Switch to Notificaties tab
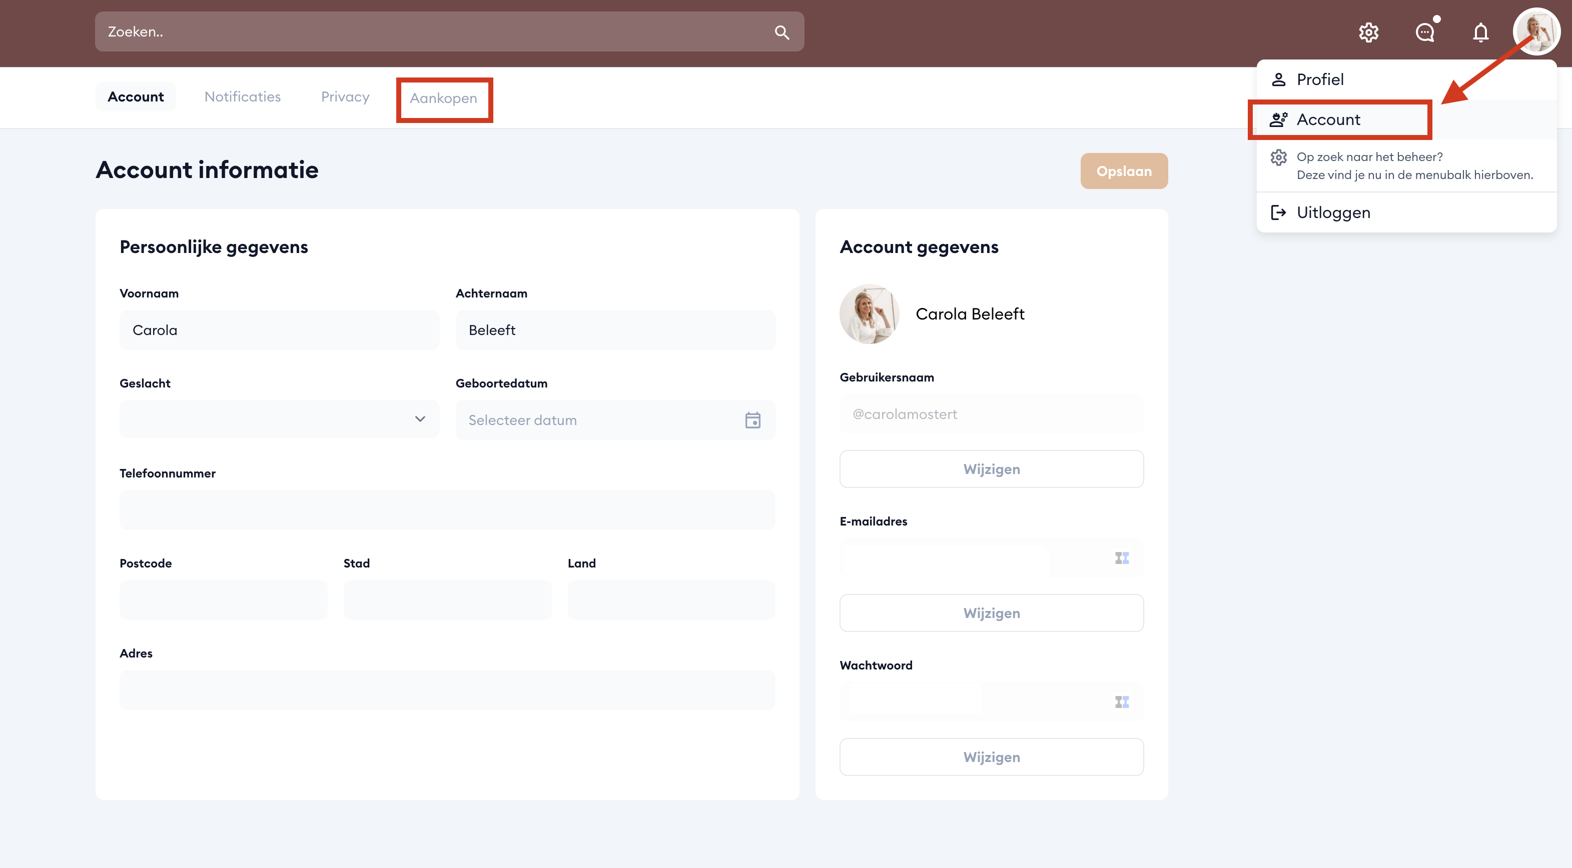Image resolution: width=1572 pixels, height=868 pixels. tap(242, 97)
